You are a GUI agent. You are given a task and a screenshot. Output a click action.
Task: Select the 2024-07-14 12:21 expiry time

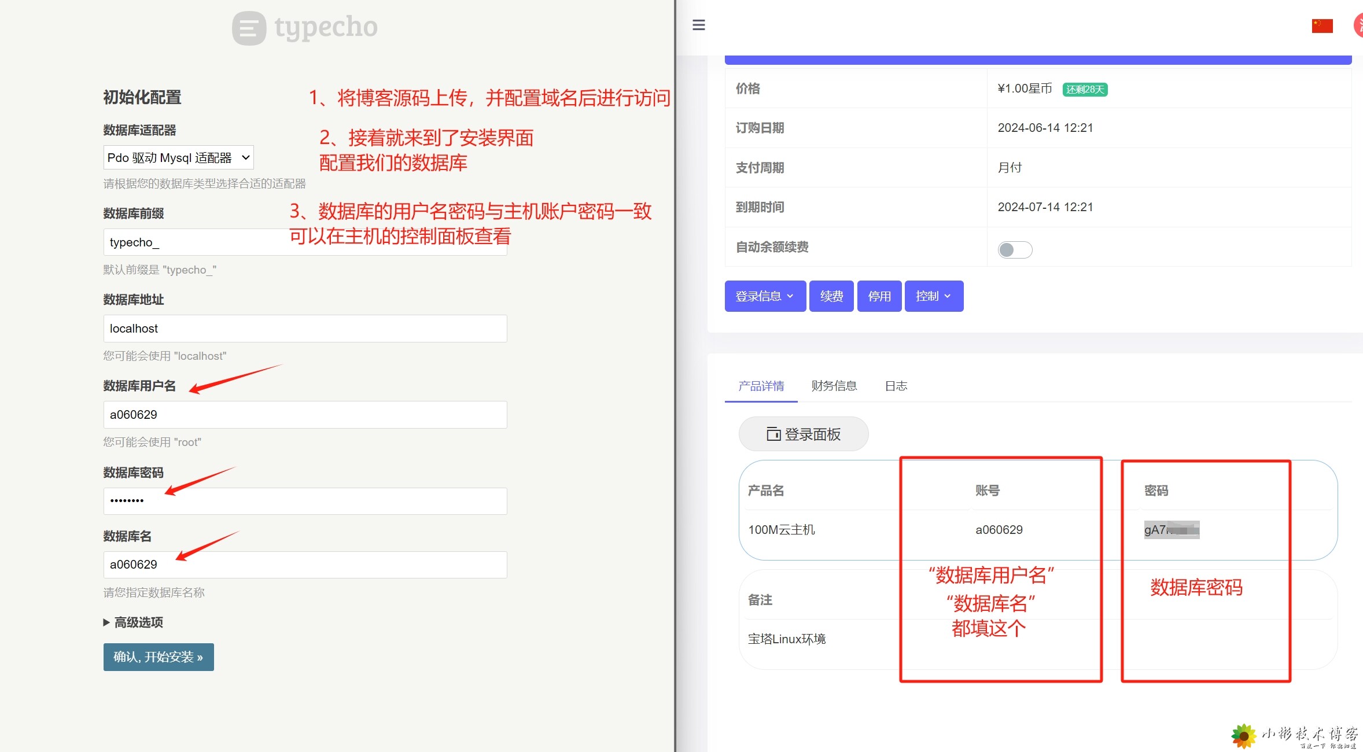point(1045,207)
